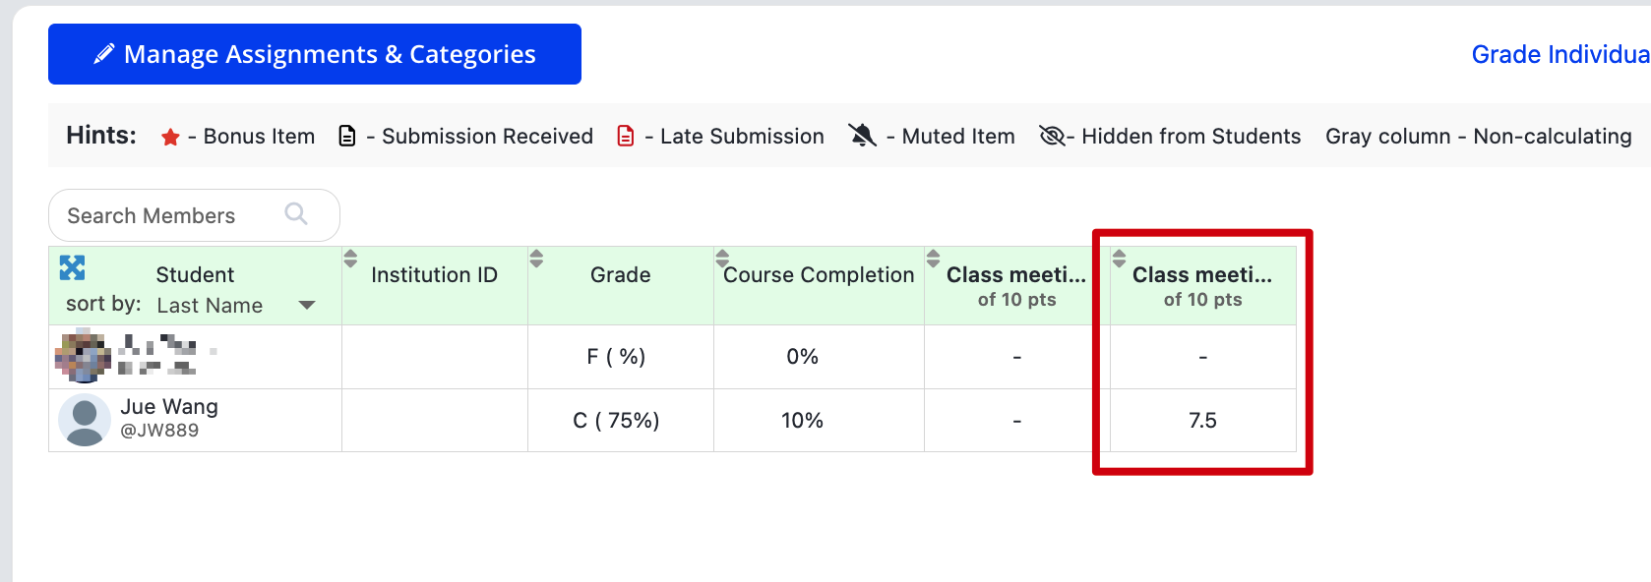Toggle sort on Course Completion column

tap(722, 259)
